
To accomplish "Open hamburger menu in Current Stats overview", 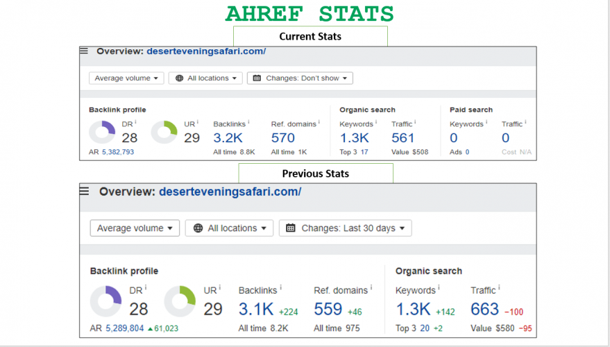I will click(84, 51).
